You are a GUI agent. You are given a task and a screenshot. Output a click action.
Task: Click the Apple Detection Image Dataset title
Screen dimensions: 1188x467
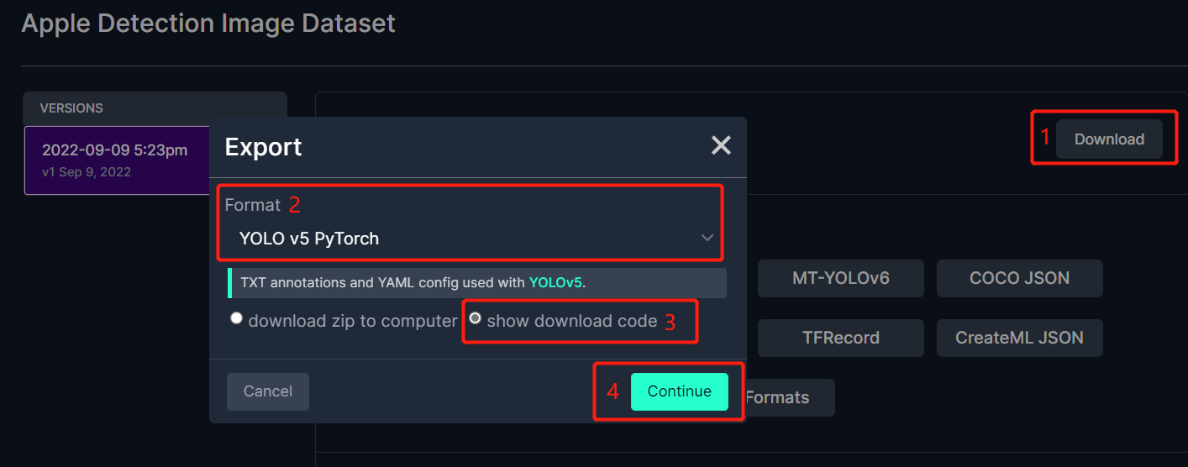[208, 23]
